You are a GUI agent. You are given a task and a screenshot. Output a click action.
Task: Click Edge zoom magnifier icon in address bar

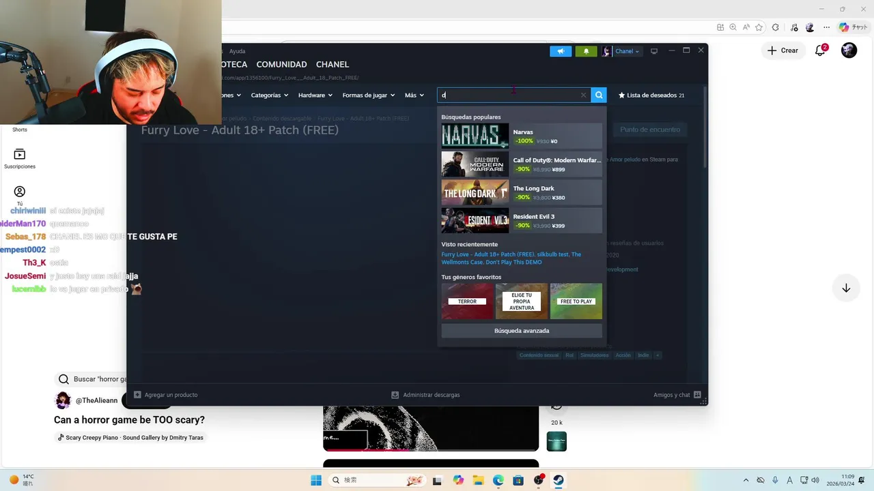(x=733, y=27)
